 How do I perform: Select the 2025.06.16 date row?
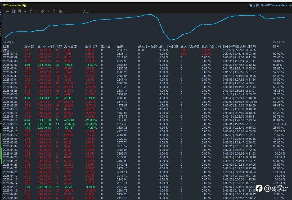(x=10, y=120)
